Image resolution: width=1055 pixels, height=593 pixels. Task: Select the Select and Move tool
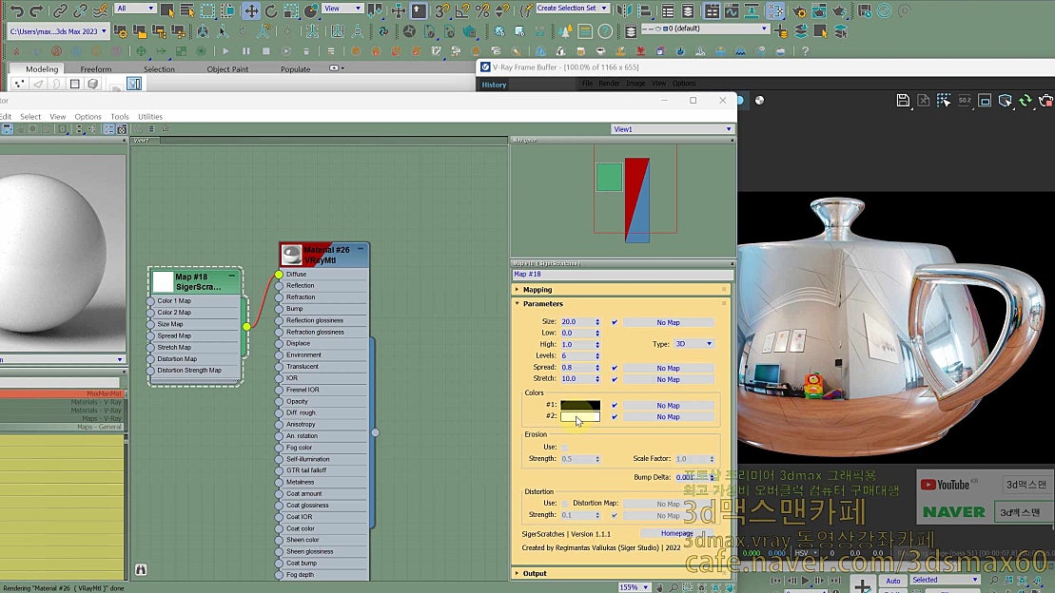(x=250, y=10)
